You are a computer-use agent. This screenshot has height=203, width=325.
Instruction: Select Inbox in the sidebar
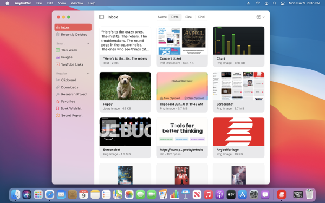click(x=73, y=28)
